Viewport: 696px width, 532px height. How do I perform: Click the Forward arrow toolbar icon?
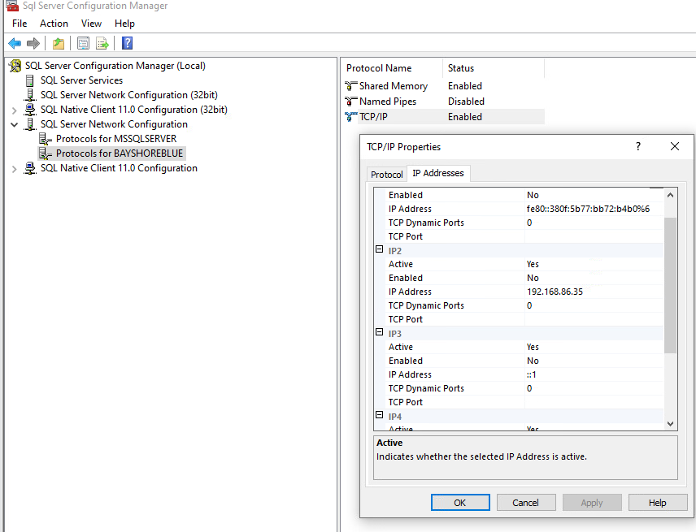pyautogui.click(x=33, y=43)
